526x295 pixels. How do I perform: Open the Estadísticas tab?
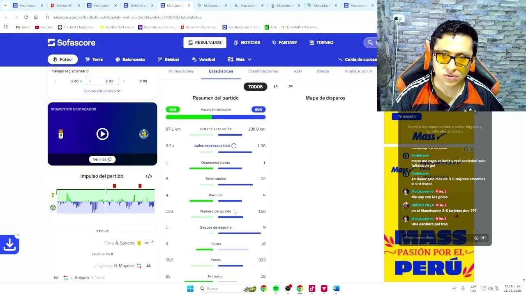click(x=221, y=71)
